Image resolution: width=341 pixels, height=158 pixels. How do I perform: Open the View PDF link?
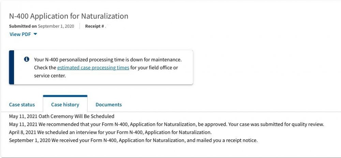[20, 34]
